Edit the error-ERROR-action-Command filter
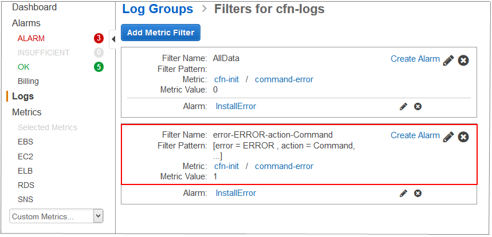 448,136
